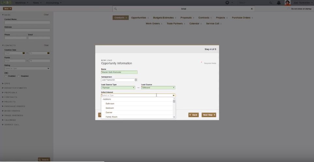The height and width of the screenshot is (162, 314).
Task: Open the notifications bell
Action: pos(279,3)
